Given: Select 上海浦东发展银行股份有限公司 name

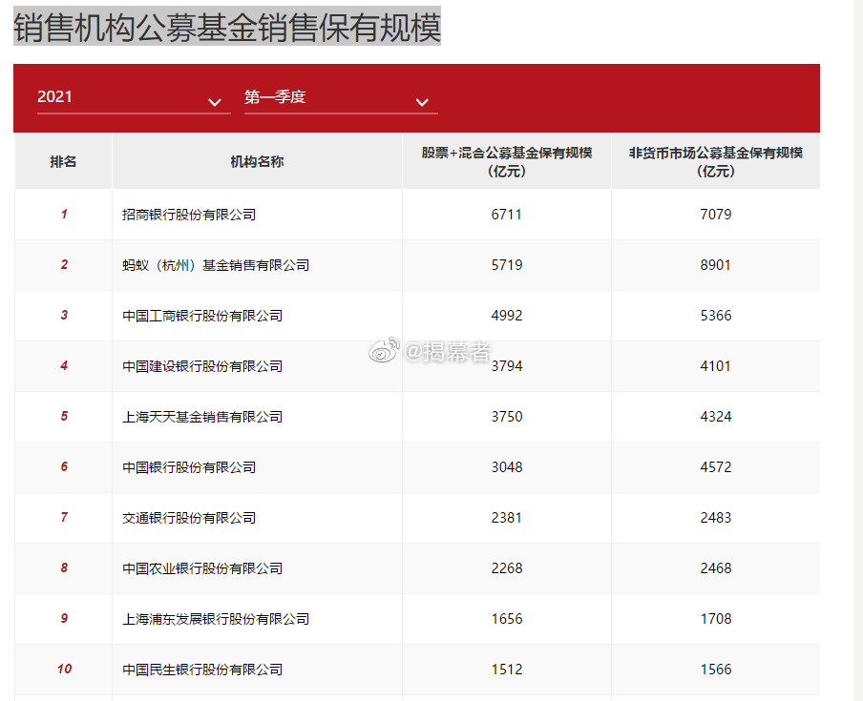Looking at the screenshot, I should pyautogui.click(x=215, y=619).
